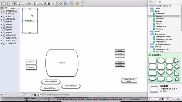Select the Hand pan tool
Screen dimensions: 182x102
point(57,3)
